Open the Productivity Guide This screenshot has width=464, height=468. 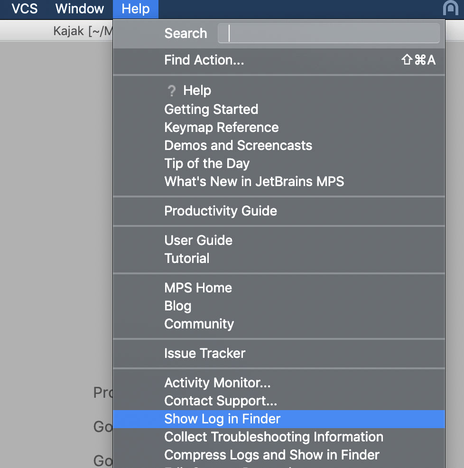(221, 211)
